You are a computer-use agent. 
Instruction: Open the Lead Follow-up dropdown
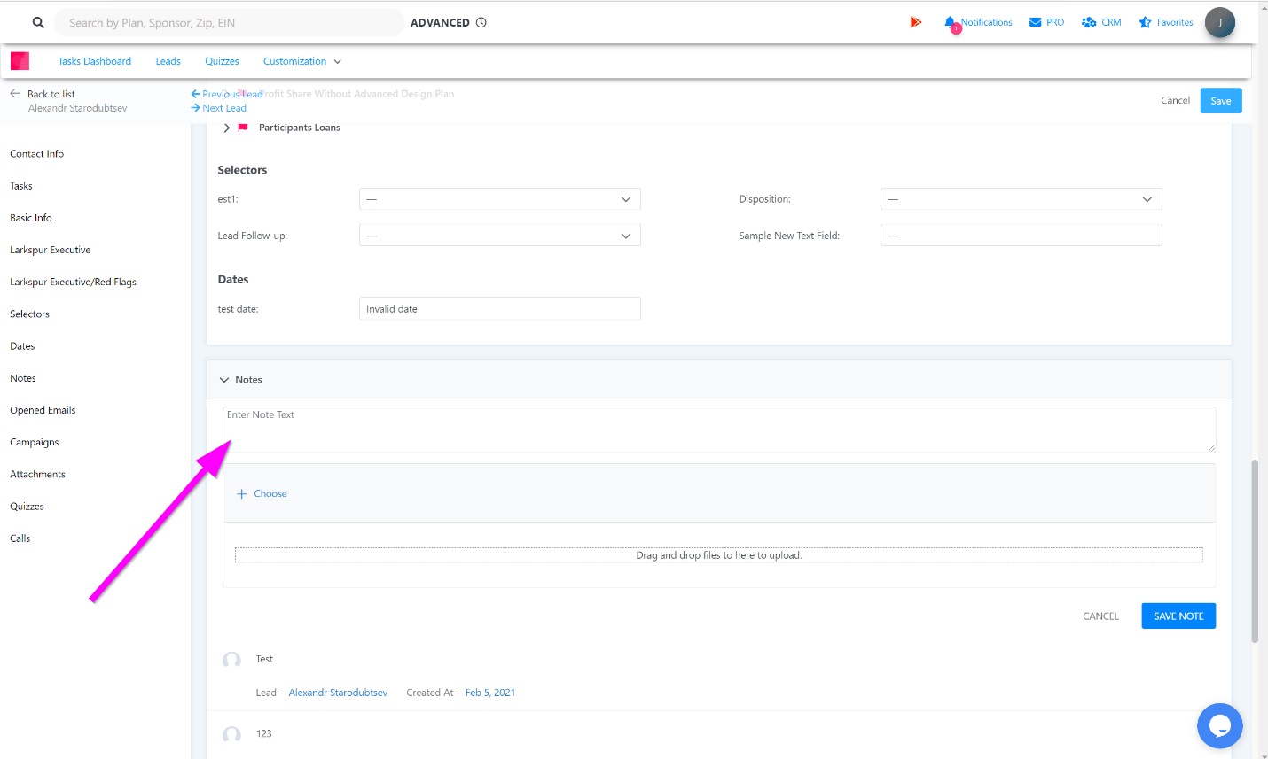(x=499, y=236)
